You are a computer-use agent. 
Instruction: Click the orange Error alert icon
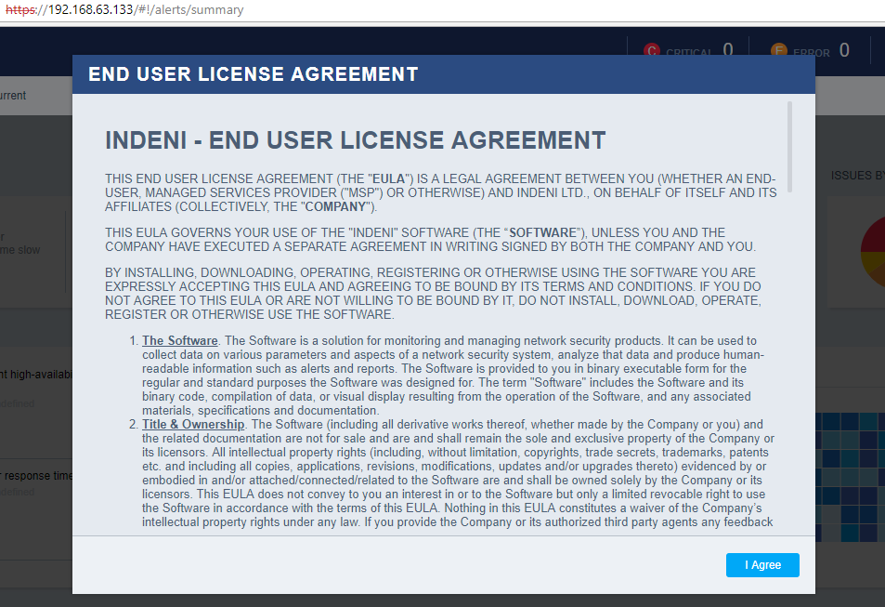coord(779,51)
